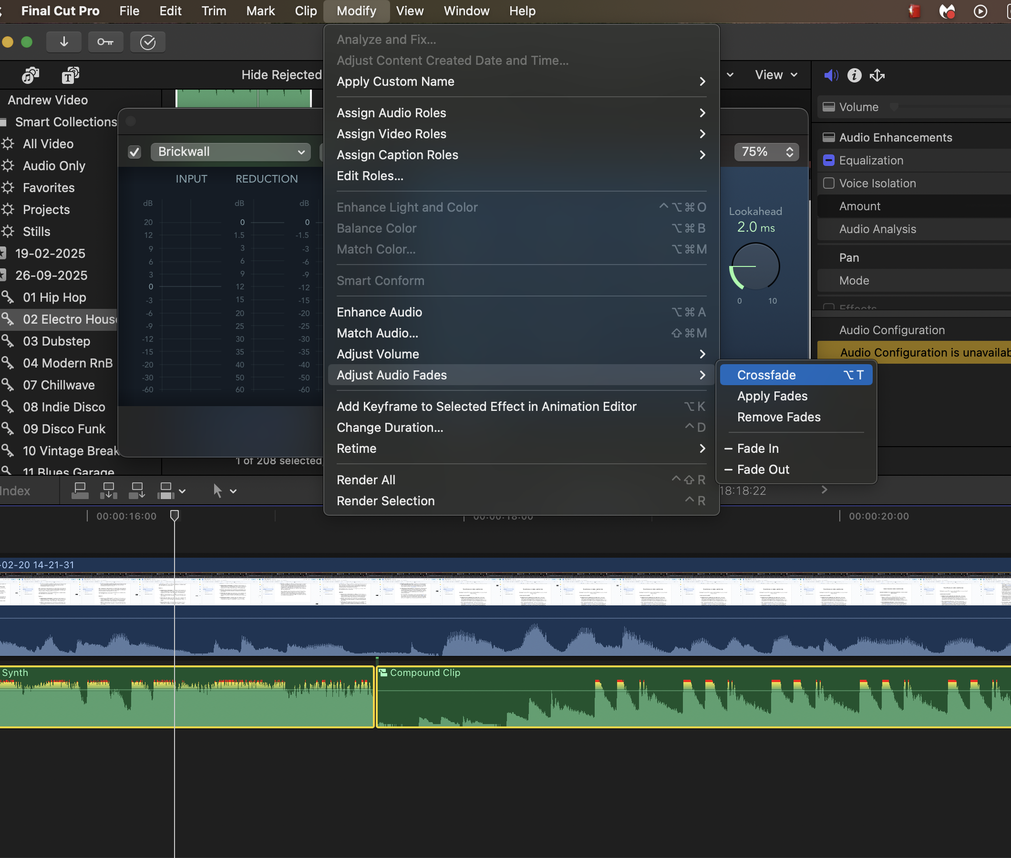Click Hide Rejected filter button
The height and width of the screenshot is (858, 1011).
281,75
